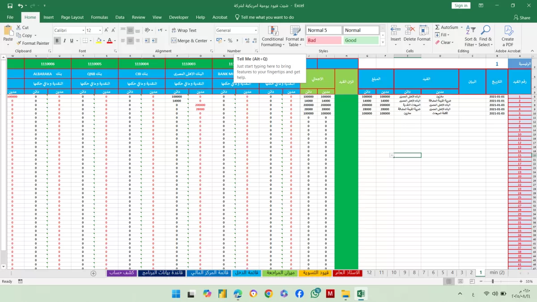The width and height of the screenshot is (537, 302).
Task: Click the Format Painter brush icon
Action: click(x=19, y=43)
